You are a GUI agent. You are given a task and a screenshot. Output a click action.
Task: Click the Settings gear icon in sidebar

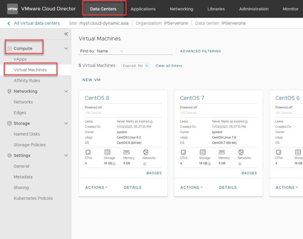(10, 155)
